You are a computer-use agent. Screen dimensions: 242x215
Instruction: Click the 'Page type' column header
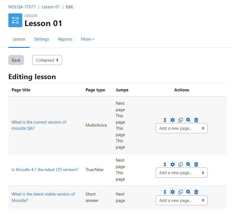[x=95, y=90]
